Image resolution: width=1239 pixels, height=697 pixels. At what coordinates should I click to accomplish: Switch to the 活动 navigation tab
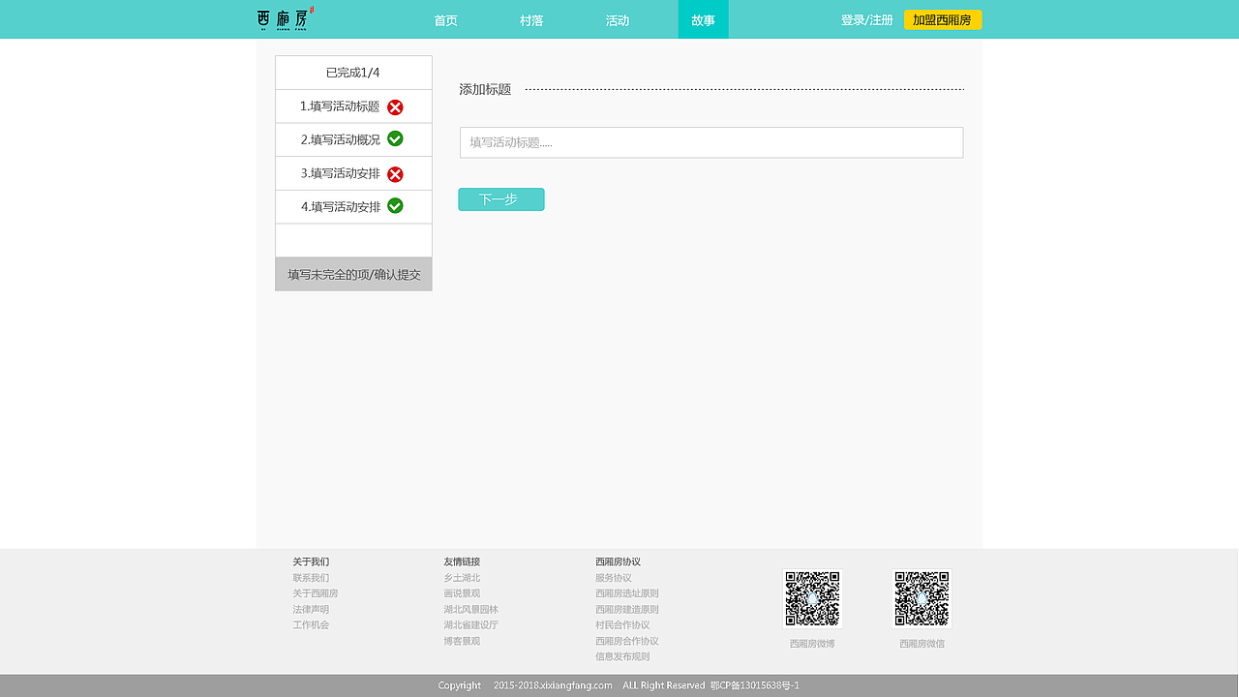[x=618, y=19]
